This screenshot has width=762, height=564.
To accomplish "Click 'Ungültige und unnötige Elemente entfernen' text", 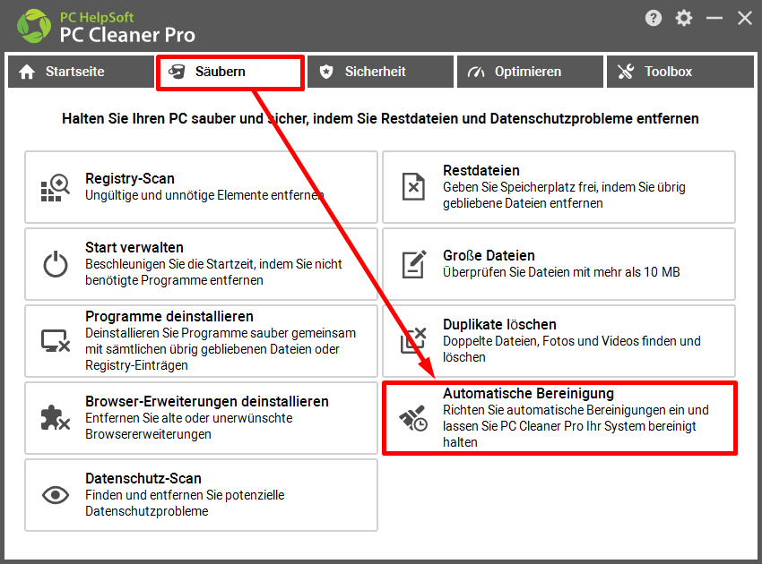I will point(204,195).
